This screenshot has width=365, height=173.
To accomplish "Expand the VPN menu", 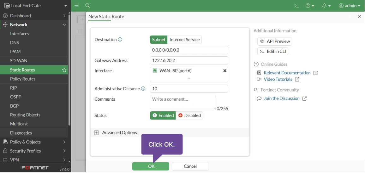I will coord(34,160).
